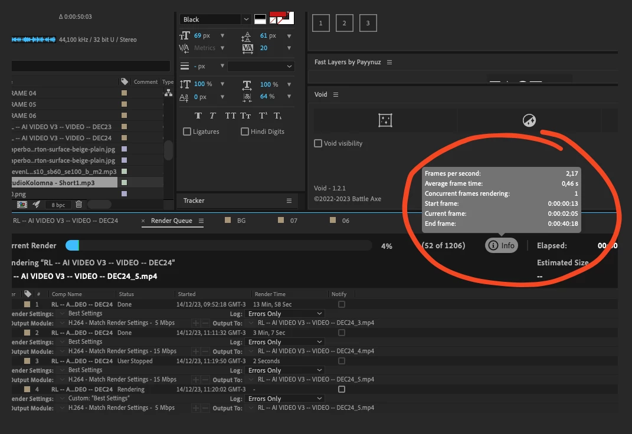The height and width of the screenshot is (434, 632).
Task: Switch to the 07 composition tab
Action: [293, 221]
